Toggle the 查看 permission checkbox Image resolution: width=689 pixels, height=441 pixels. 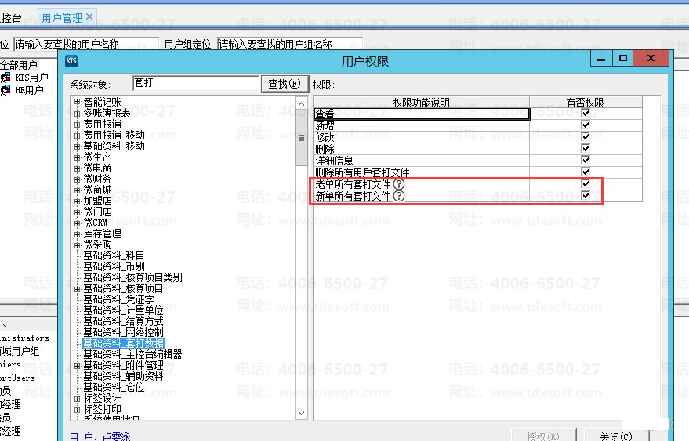click(x=586, y=113)
